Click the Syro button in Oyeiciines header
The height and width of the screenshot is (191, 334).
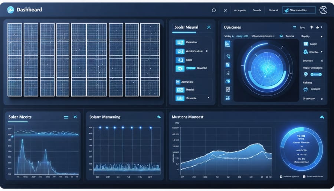point(302,27)
